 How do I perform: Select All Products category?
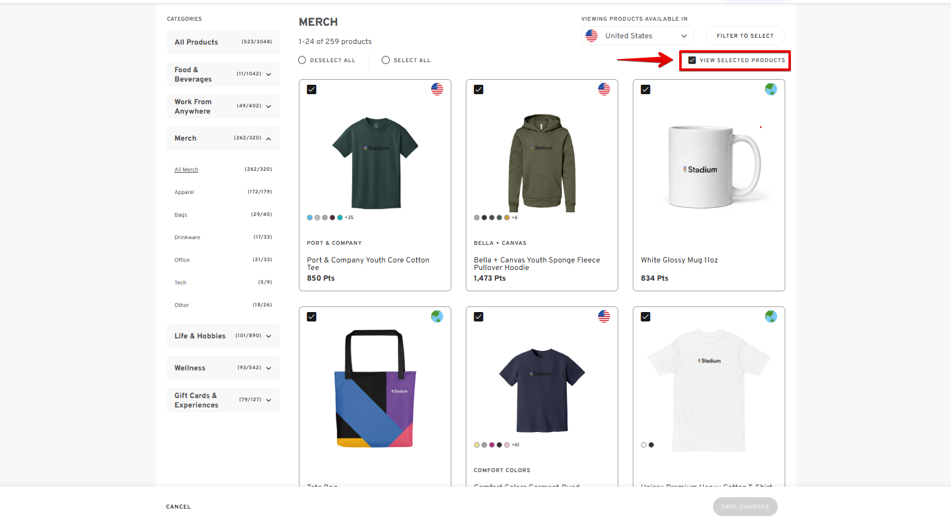pos(196,42)
